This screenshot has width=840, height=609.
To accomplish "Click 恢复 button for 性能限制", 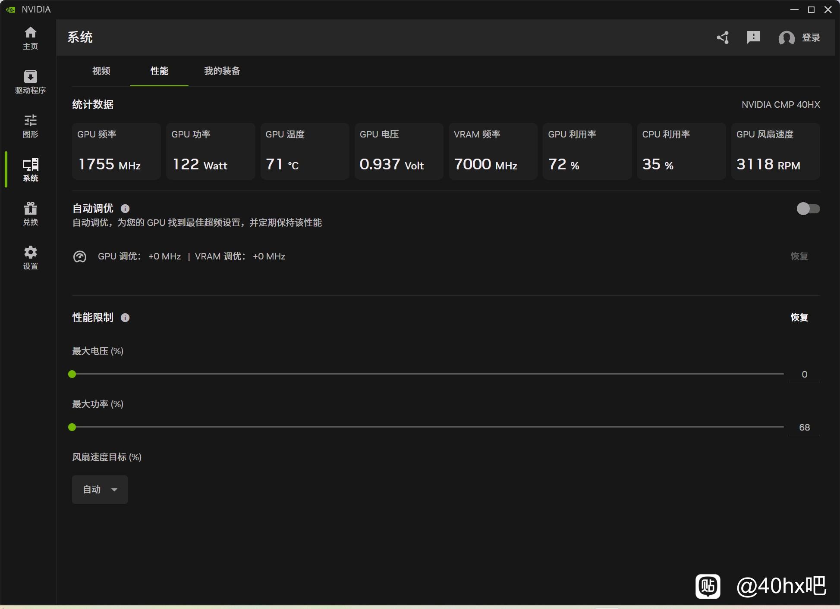I will coord(799,318).
